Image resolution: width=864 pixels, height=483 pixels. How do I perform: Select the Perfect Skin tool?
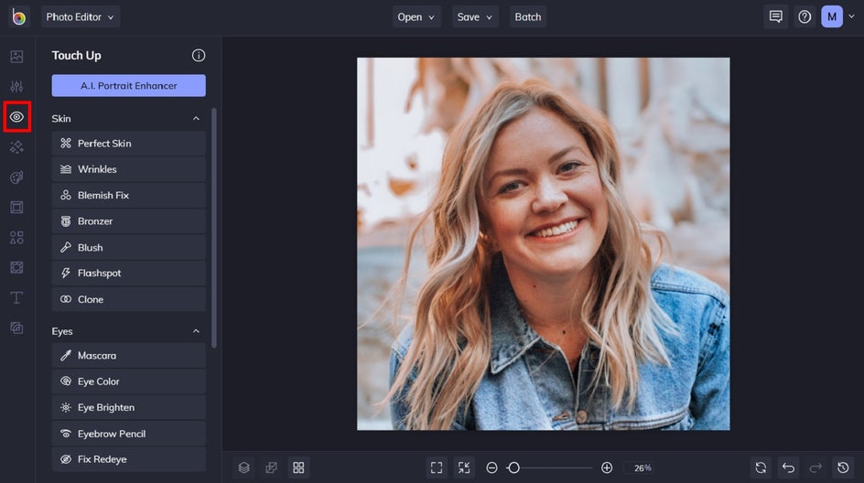tap(128, 144)
